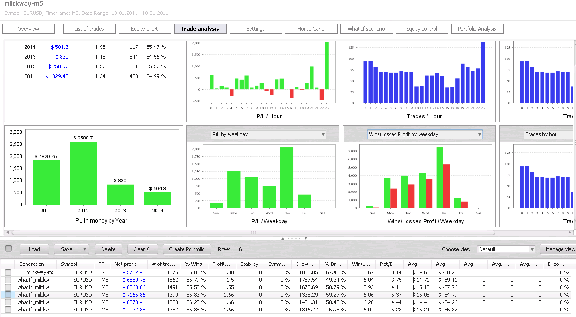576x317 pixels.
Task: Tick checkbox for row with net profit $6589.75
Action: [x=8, y=280]
